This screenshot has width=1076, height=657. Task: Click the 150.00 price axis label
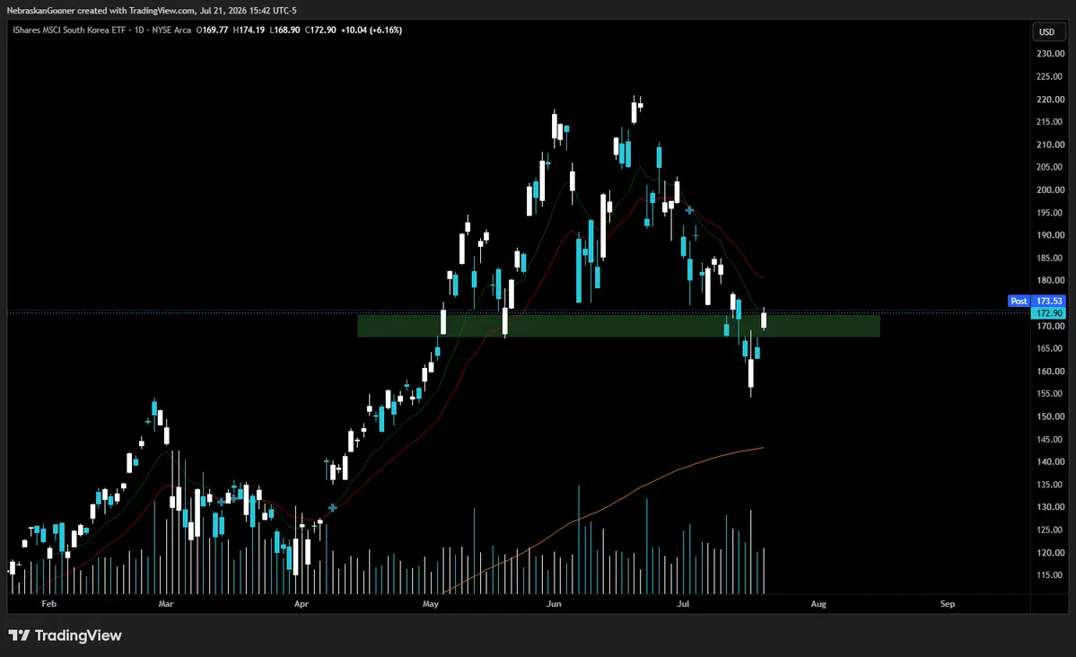coord(1050,416)
